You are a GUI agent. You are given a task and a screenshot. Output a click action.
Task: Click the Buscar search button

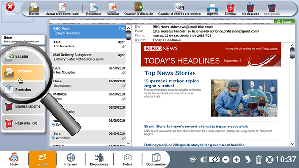click(284, 22)
